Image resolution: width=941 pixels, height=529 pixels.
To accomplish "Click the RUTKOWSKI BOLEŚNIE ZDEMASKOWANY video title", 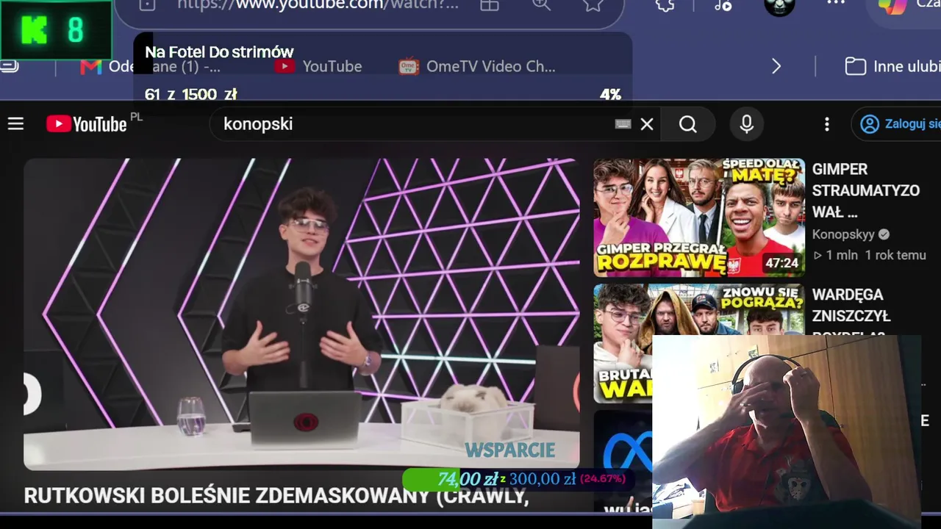I will point(276,496).
